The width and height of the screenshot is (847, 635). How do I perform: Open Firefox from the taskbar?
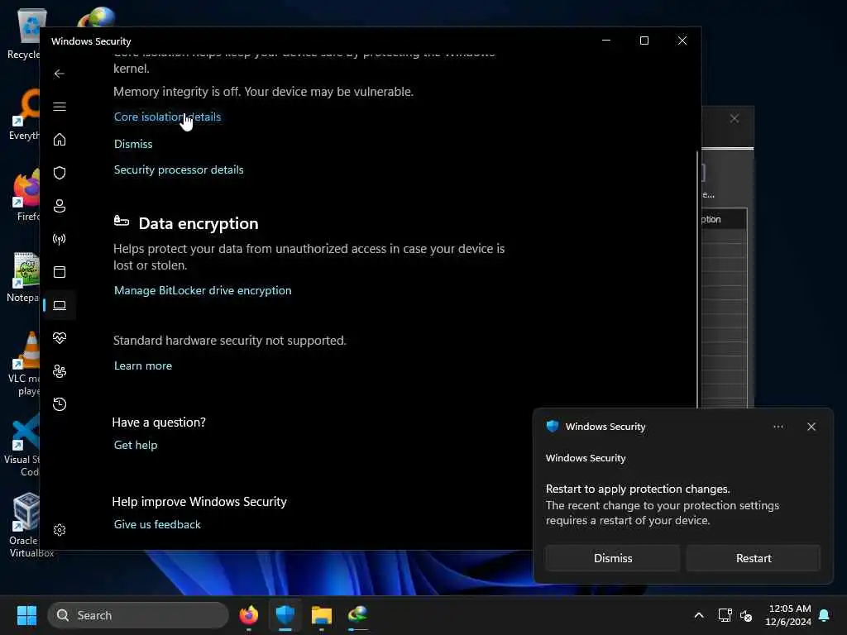click(x=248, y=615)
